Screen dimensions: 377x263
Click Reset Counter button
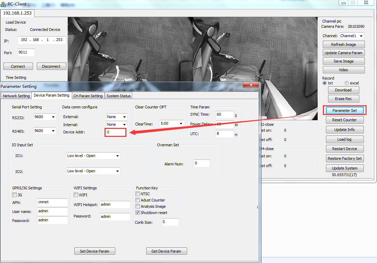[x=344, y=120]
